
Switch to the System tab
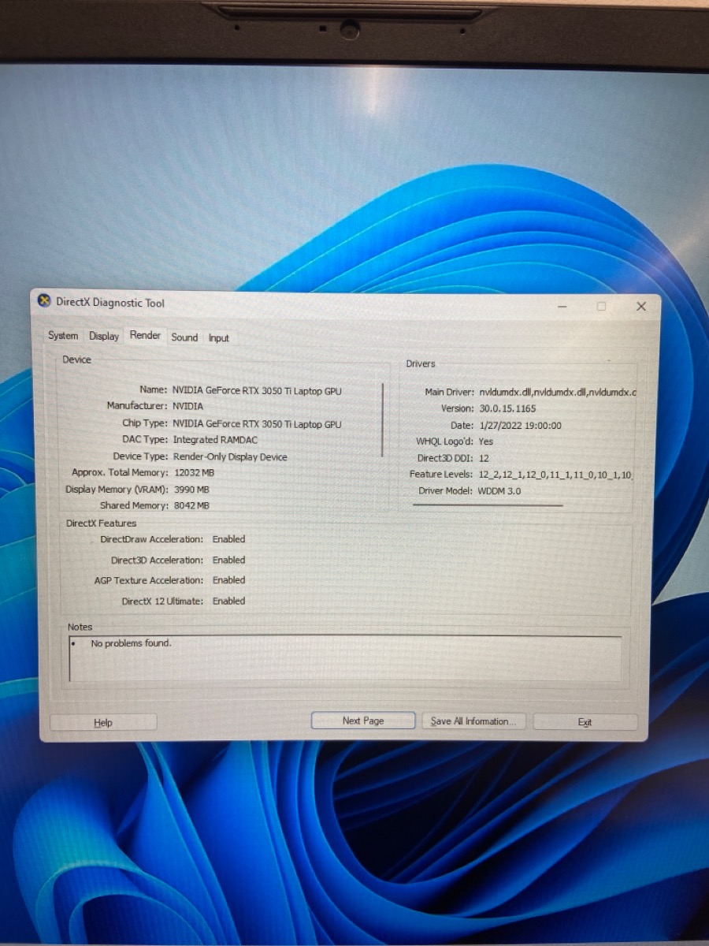pyautogui.click(x=63, y=336)
